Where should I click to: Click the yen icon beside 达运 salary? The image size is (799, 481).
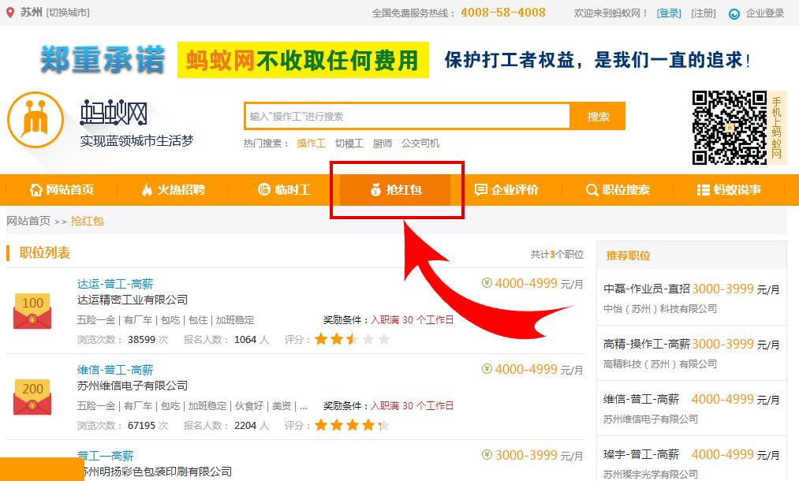(487, 283)
